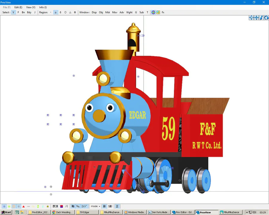
Task: Click the Start button
Action: pyautogui.click(x=6, y=212)
